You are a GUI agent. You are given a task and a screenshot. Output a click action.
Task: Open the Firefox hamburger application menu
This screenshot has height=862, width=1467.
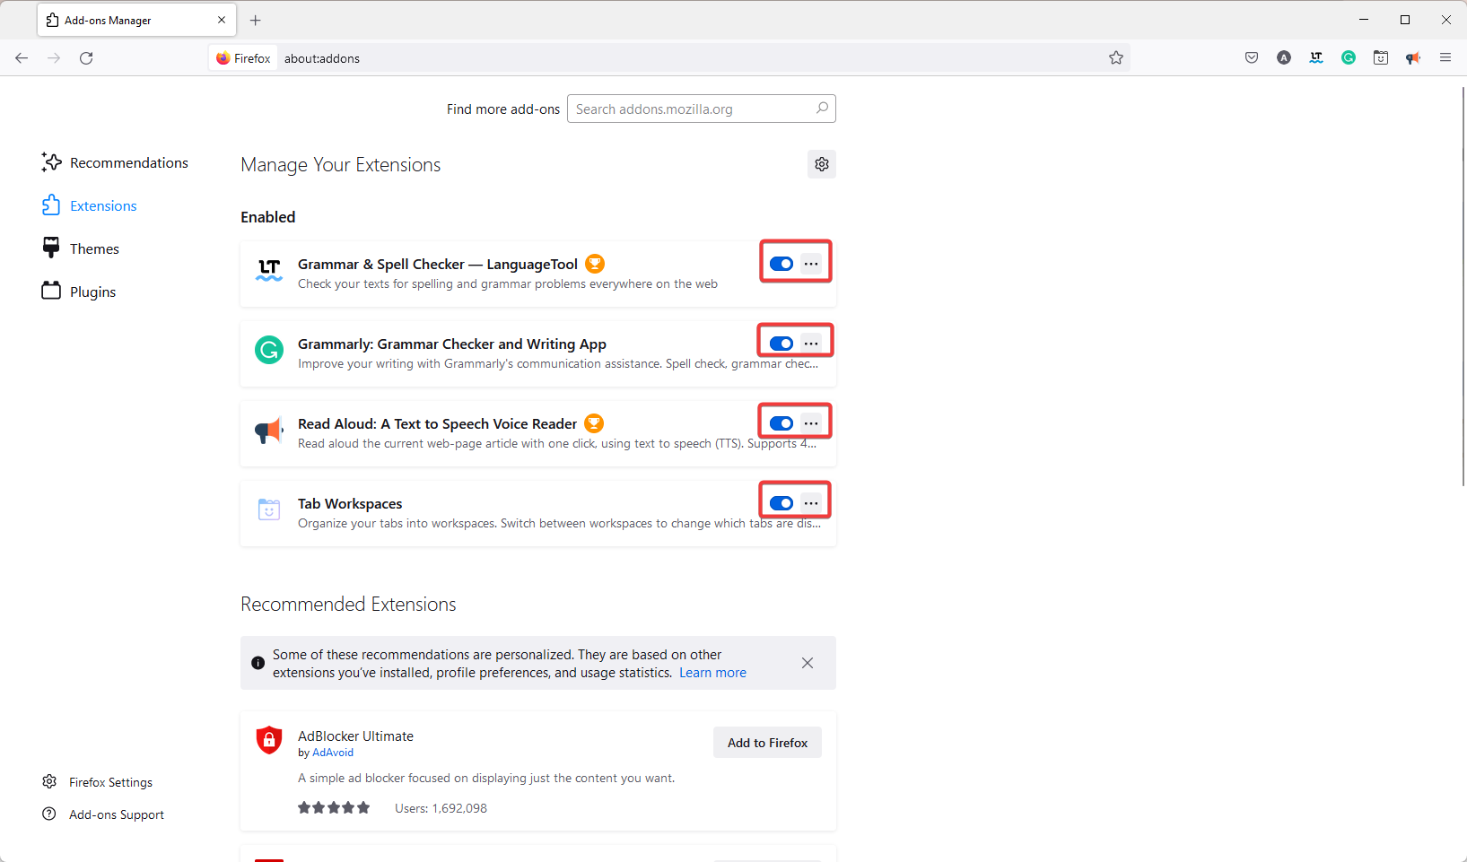pos(1445,58)
